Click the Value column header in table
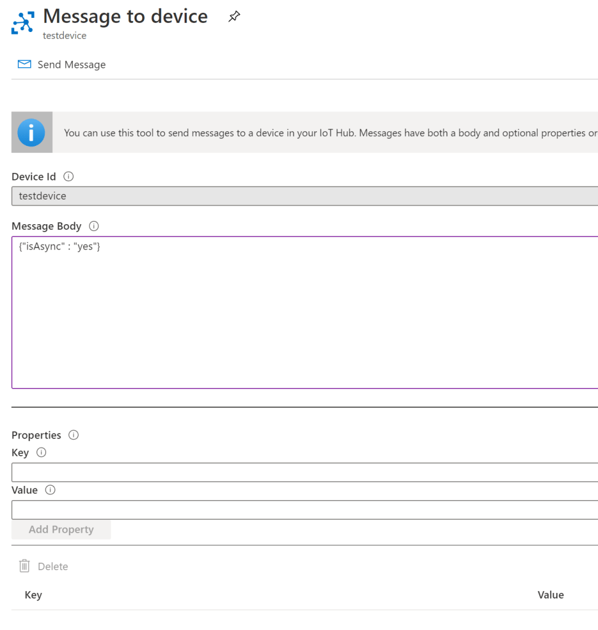This screenshot has width=598, height=630. tap(551, 595)
